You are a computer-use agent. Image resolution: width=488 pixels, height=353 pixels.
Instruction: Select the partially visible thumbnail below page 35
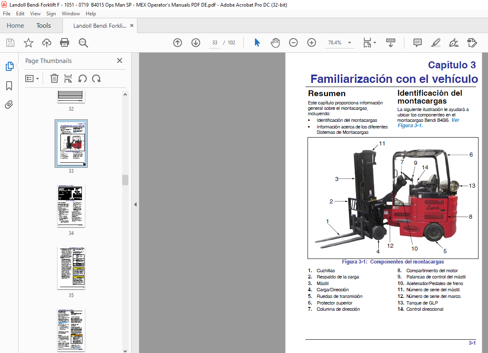(x=71, y=330)
